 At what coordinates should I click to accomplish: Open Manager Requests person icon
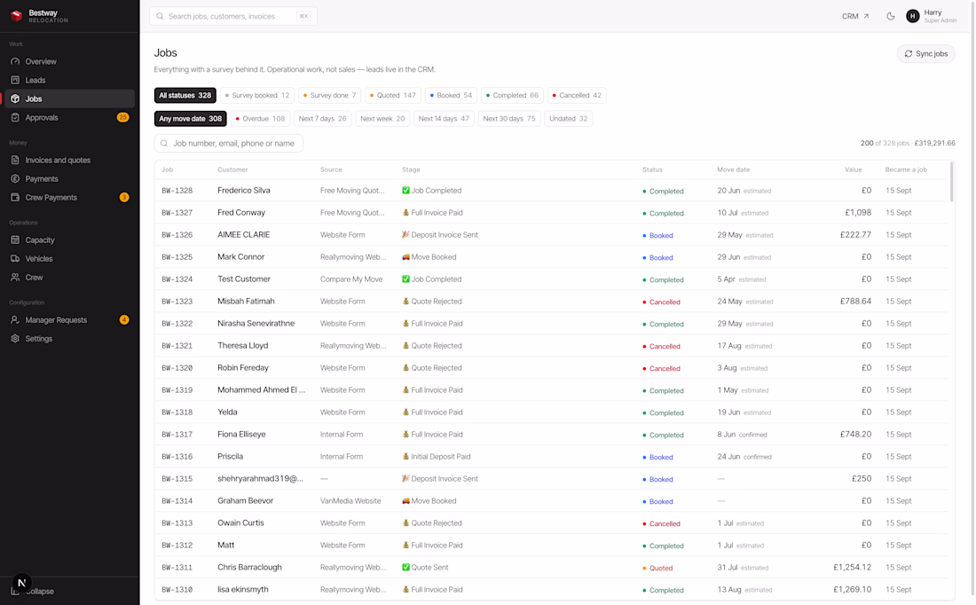pos(15,320)
